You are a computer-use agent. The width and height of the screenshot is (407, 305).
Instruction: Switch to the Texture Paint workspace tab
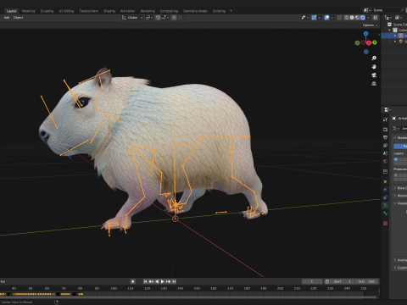pyautogui.click(x=88, y=11)
